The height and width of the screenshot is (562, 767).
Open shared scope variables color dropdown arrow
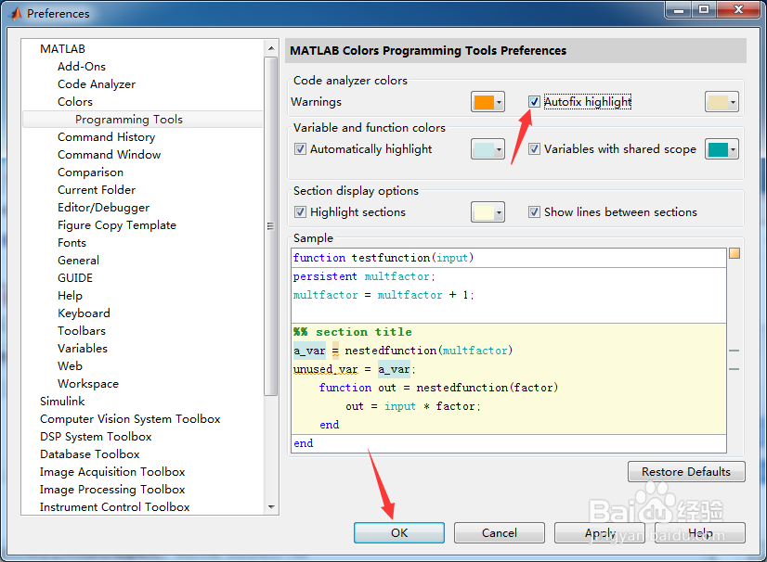[733, 149]
